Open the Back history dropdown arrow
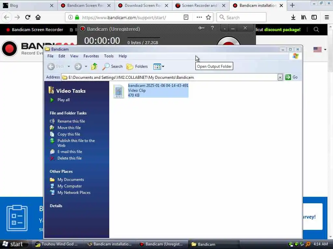Image resolution: width=333 pixels, height=249 pixels. pyautogui.click(x=69, y=66)
